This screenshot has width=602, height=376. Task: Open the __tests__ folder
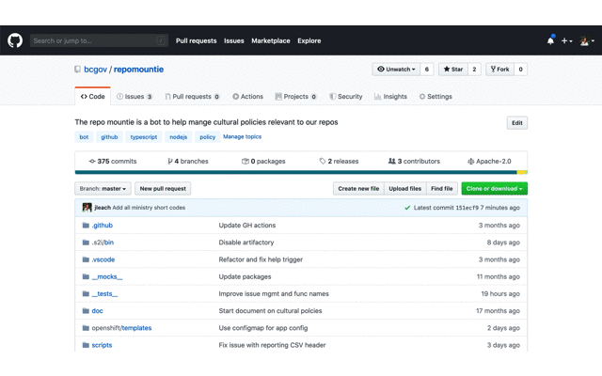104,293
